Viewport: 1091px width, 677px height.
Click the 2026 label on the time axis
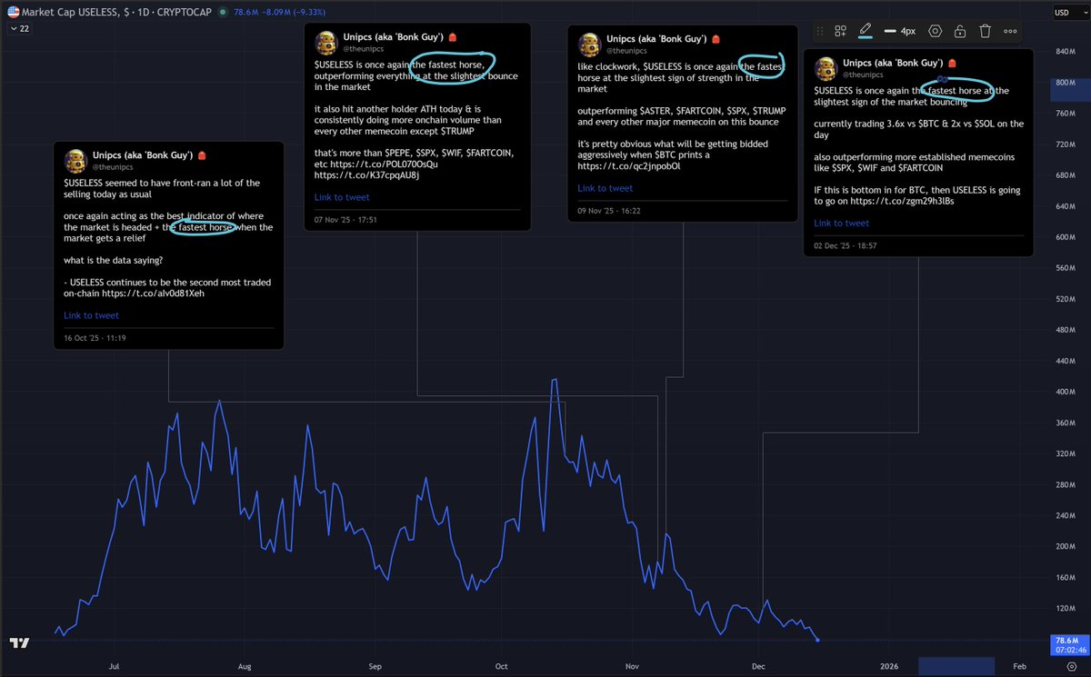(x=888, y=666)
